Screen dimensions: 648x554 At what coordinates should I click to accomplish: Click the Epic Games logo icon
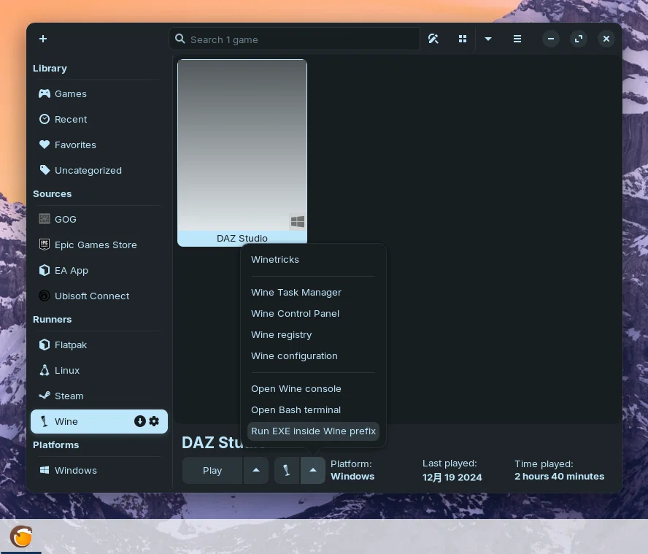[x=45, y=245]
